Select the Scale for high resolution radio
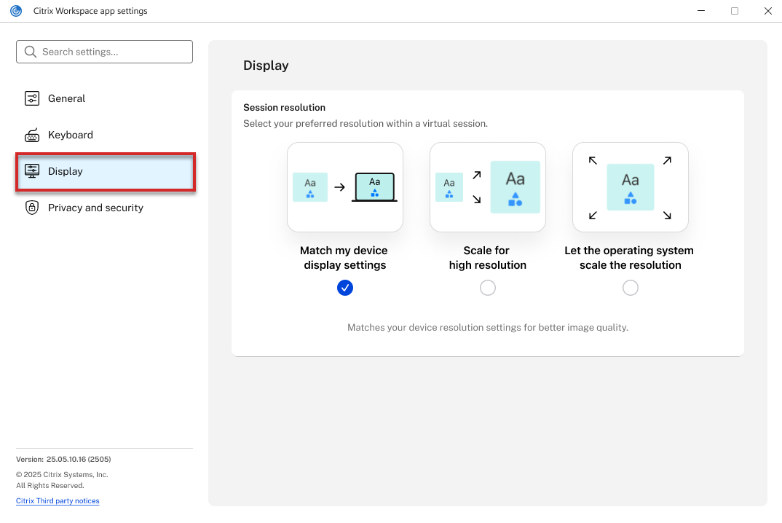Viewport: 782px width, 523px height. tap(488, 288)
